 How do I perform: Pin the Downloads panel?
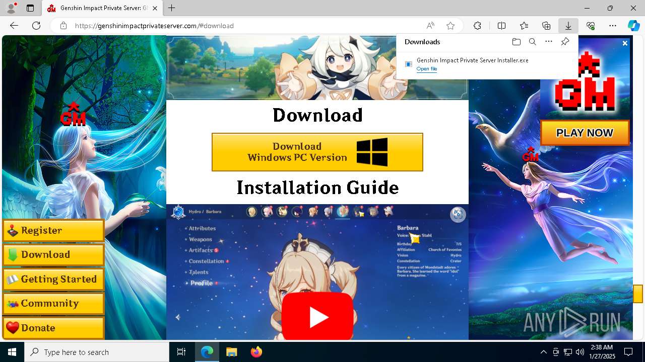coord(565,42)
